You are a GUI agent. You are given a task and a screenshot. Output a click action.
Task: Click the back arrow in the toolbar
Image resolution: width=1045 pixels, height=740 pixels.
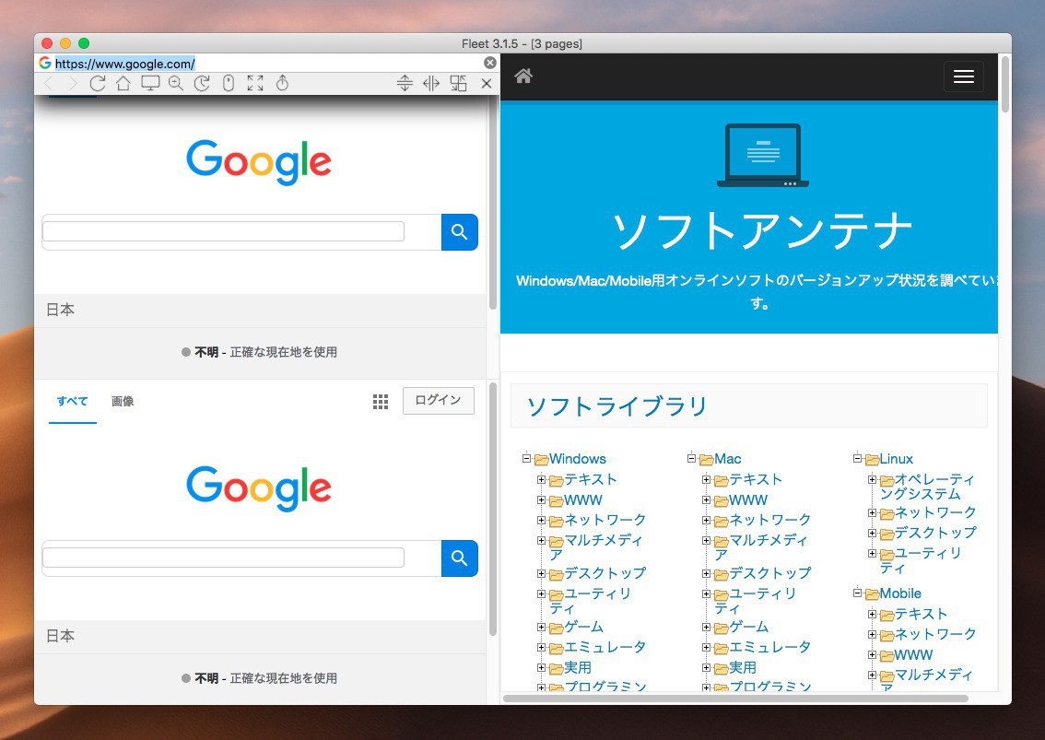(x=48, y=83)
